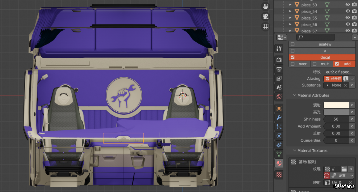The height and width of the screenshot is (192, 358).
Task: Open the 设置 texture settings dropdown
Action: [342, 176]
